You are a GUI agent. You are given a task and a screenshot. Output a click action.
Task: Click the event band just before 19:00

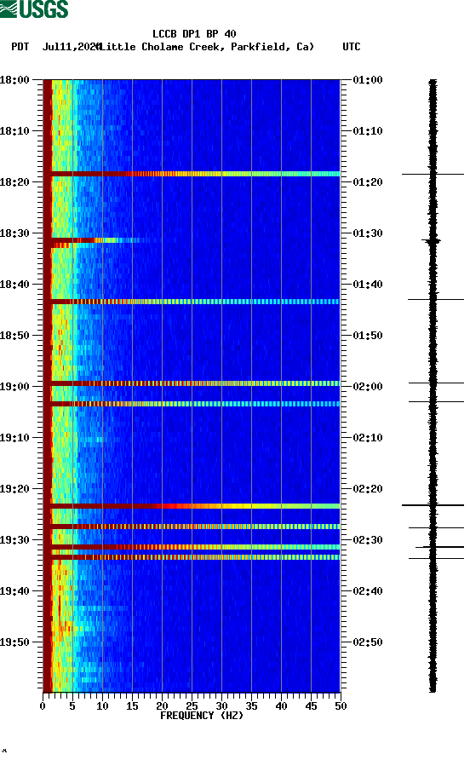pos(192,383)
